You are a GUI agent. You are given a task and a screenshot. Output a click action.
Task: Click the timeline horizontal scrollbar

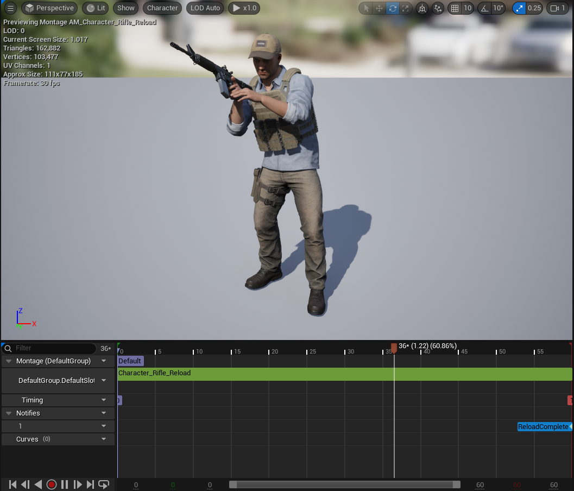[344, 484]
